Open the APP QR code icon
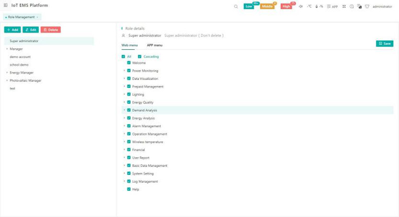 click(332, 6)
